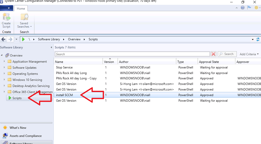Open the Saved Searches ribbon button
261x144 pixels.
24,21
